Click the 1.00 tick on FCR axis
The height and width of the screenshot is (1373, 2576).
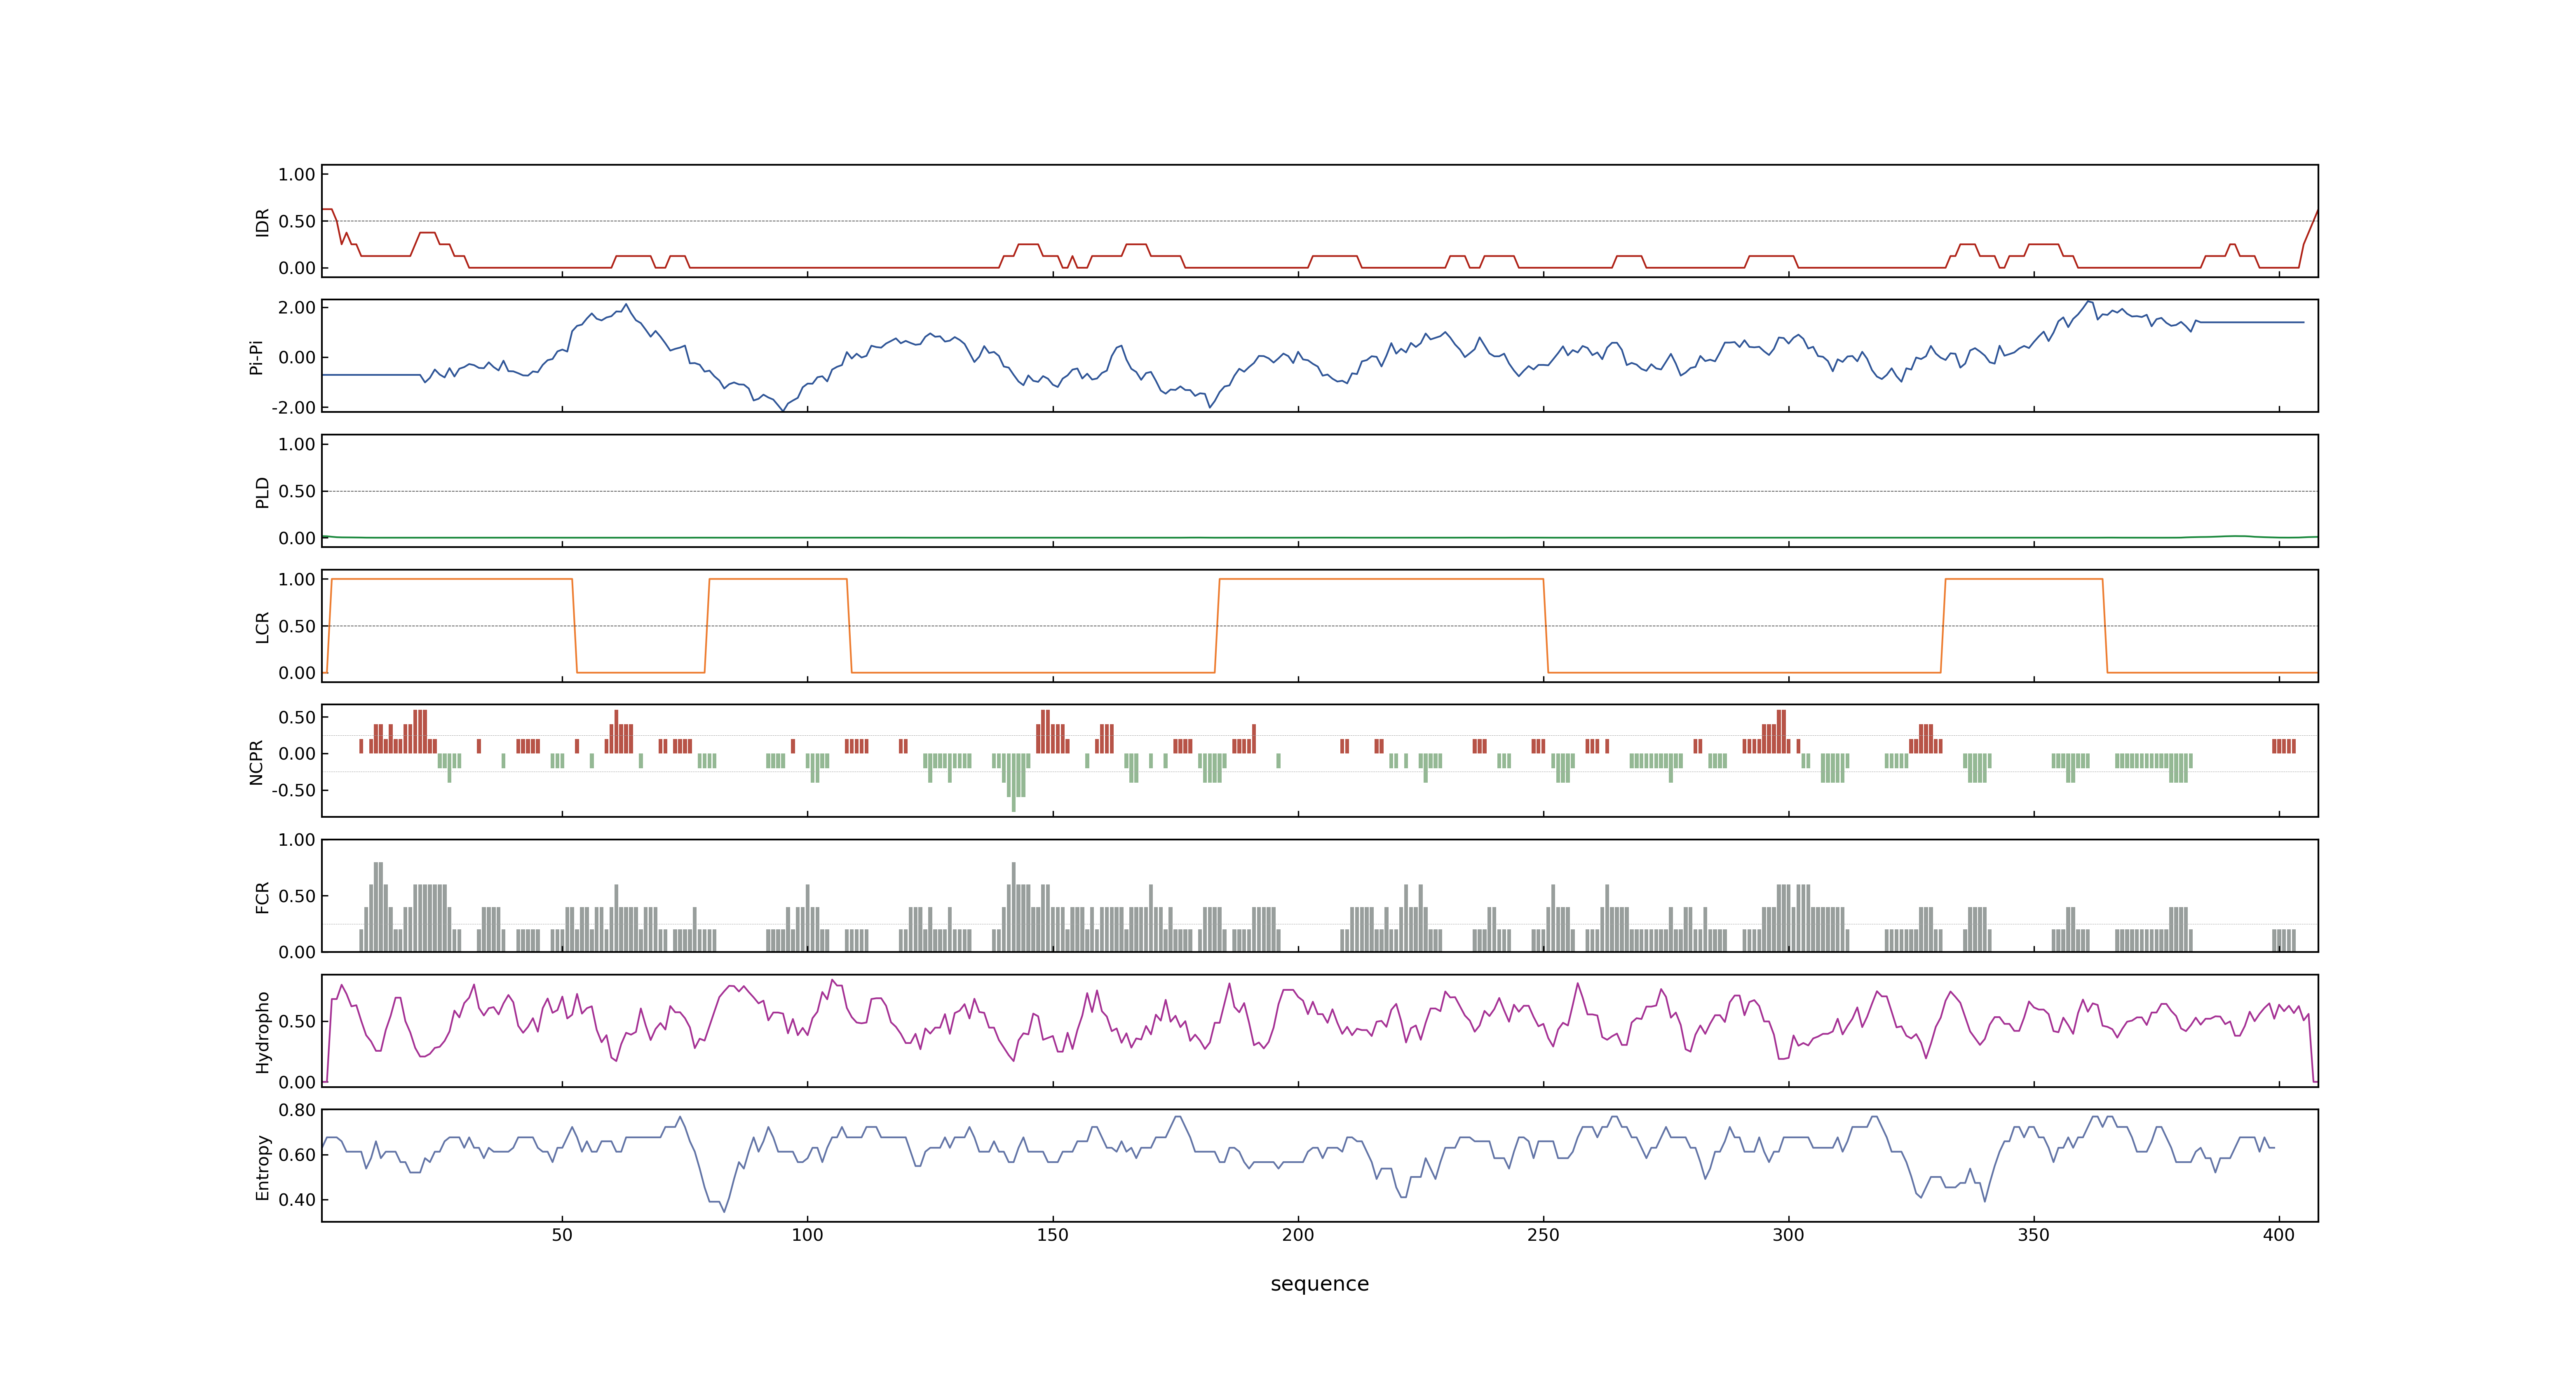point(297,840)
